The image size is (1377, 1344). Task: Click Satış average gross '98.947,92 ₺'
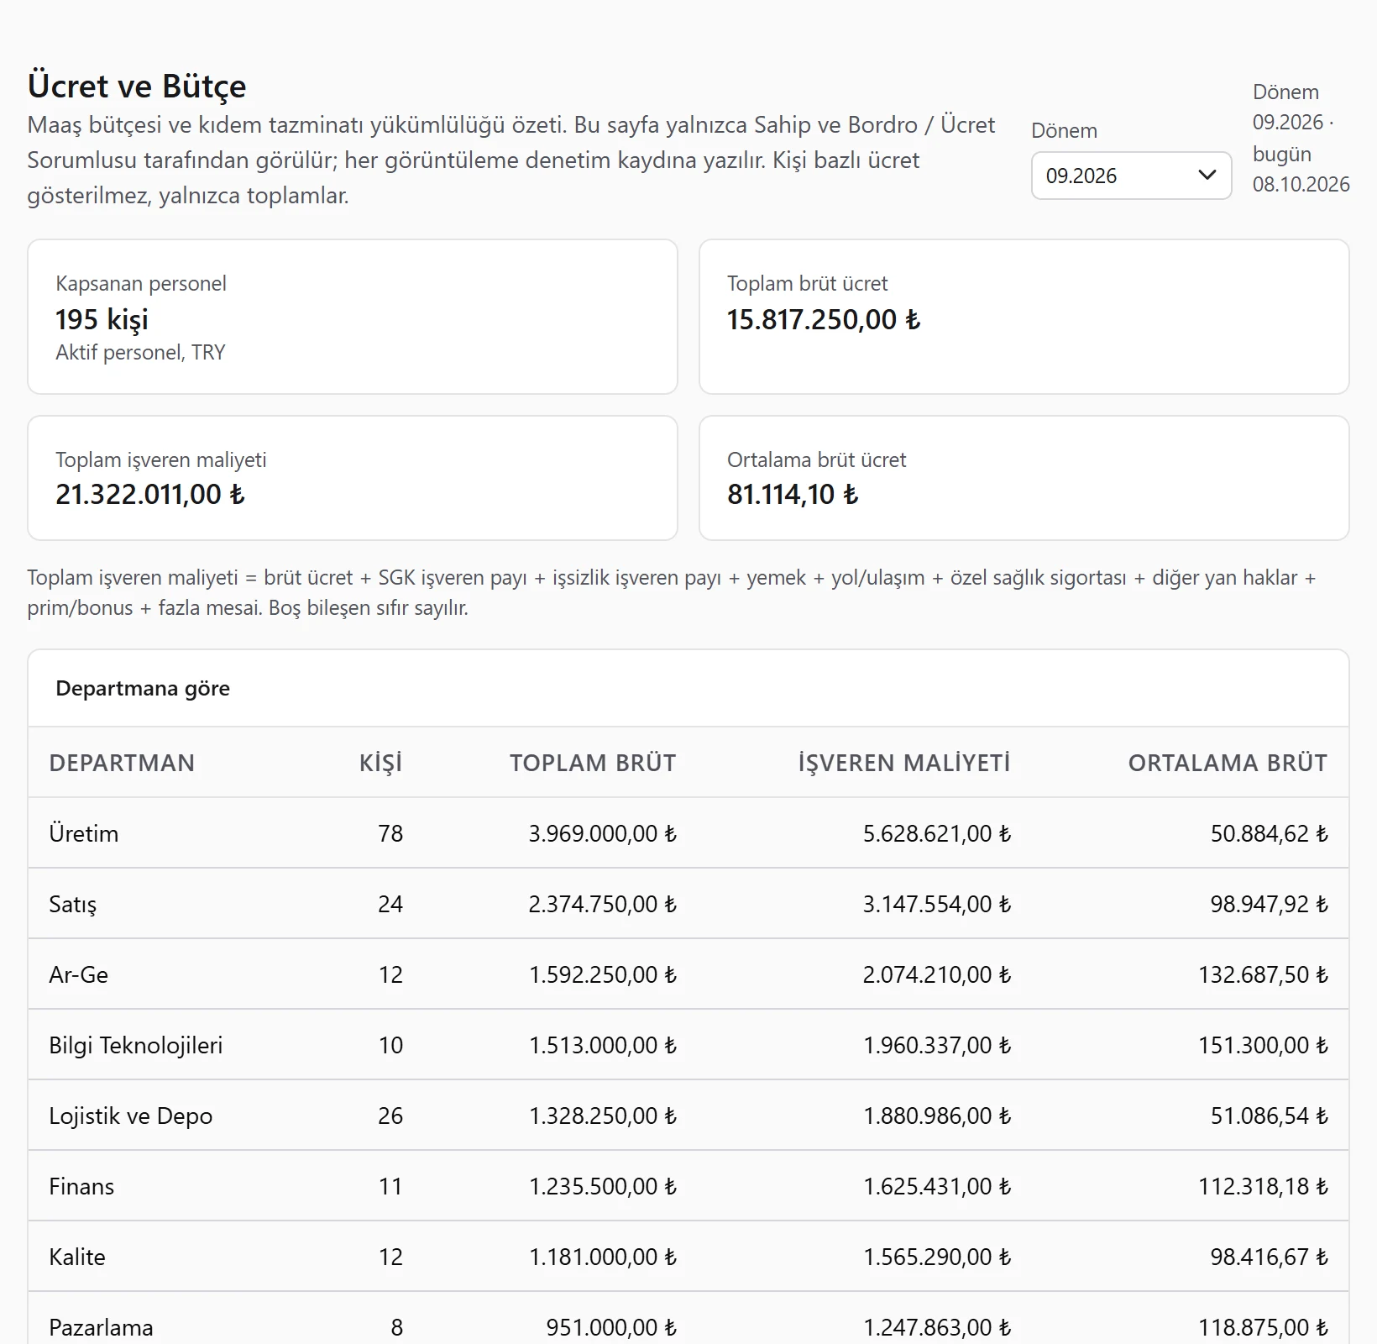tap(1270, 904)
